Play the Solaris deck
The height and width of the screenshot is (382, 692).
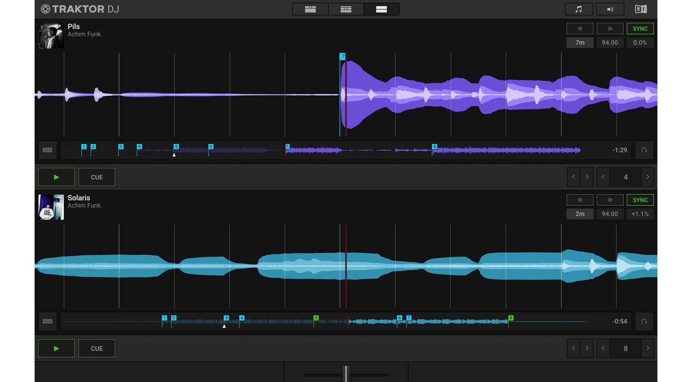(56, 348)
